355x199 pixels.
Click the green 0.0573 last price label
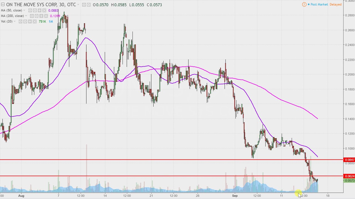tap(349, 180)
